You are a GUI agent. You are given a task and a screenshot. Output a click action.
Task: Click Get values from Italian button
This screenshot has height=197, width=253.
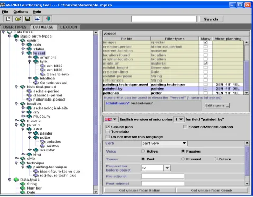coord(140,190)
